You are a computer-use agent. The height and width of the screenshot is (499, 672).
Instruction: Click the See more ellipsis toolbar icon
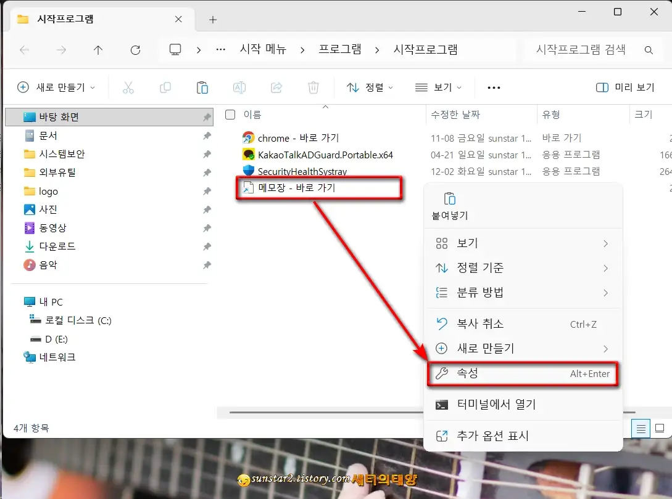tap(493, 87)
